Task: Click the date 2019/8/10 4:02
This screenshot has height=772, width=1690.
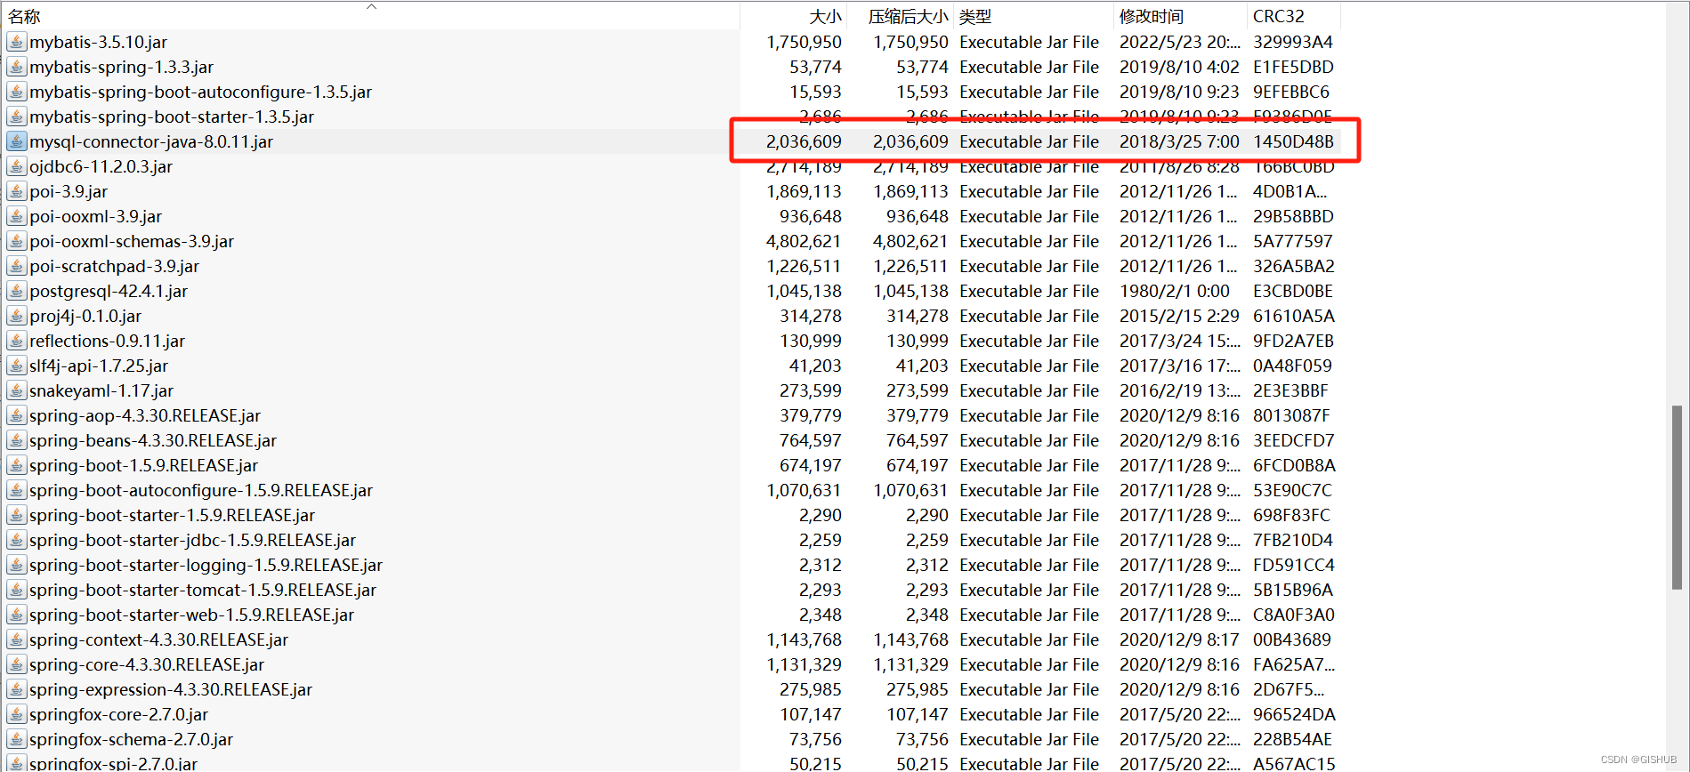Action: pos(1179,67)
